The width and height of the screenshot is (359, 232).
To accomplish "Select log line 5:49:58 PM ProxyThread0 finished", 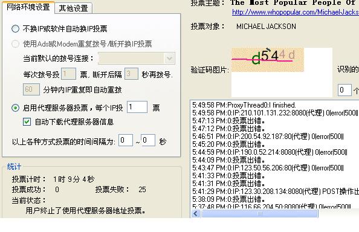I will click(x=244, y=105).
